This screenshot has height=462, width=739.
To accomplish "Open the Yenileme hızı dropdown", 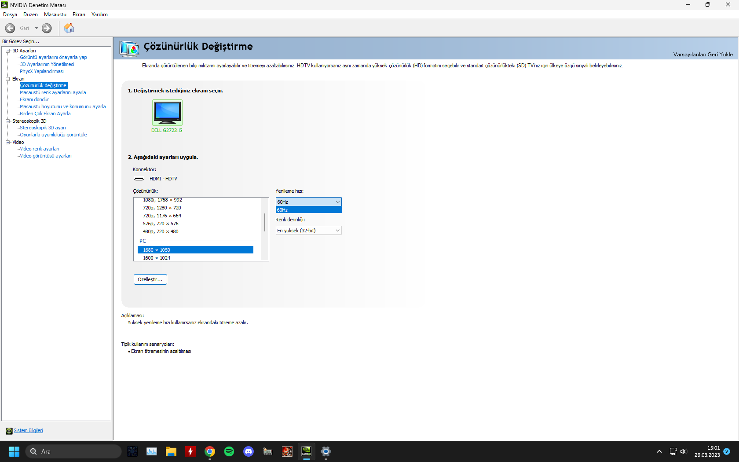I will (309, 202).
